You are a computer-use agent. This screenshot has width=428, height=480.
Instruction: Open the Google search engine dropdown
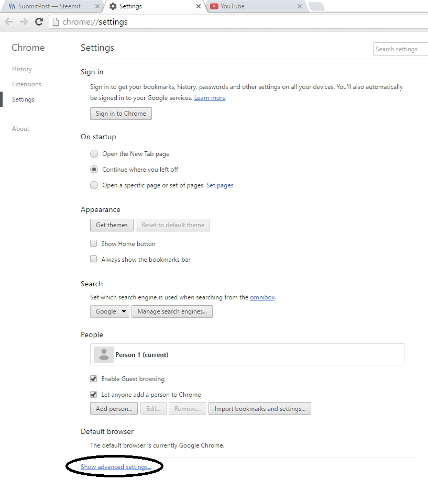[110, 311]
